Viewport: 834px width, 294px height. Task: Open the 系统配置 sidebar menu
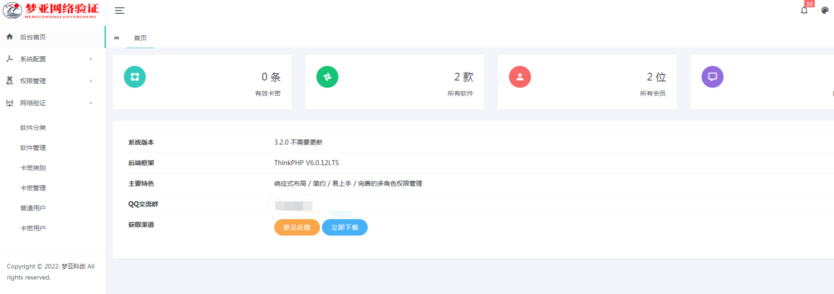(x=52, y=59)
